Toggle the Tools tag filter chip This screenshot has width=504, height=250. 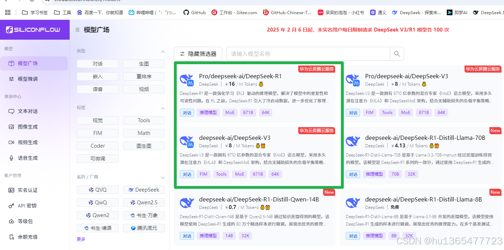pyautogui.click(x=144, y=120)
